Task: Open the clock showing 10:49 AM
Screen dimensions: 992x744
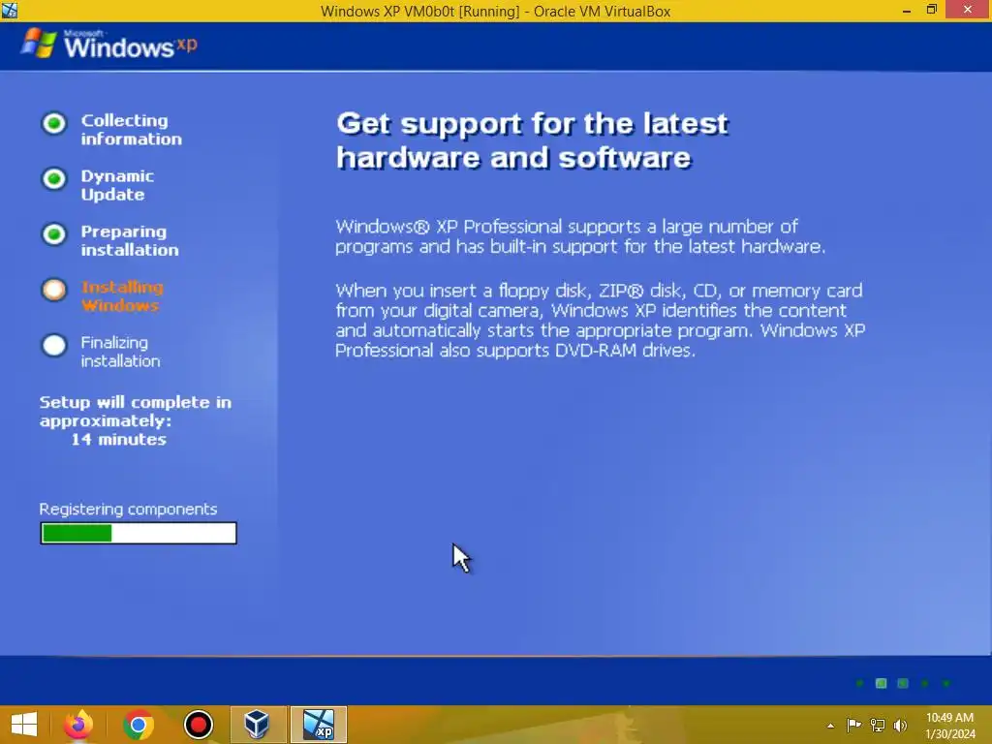Action: 949,718
